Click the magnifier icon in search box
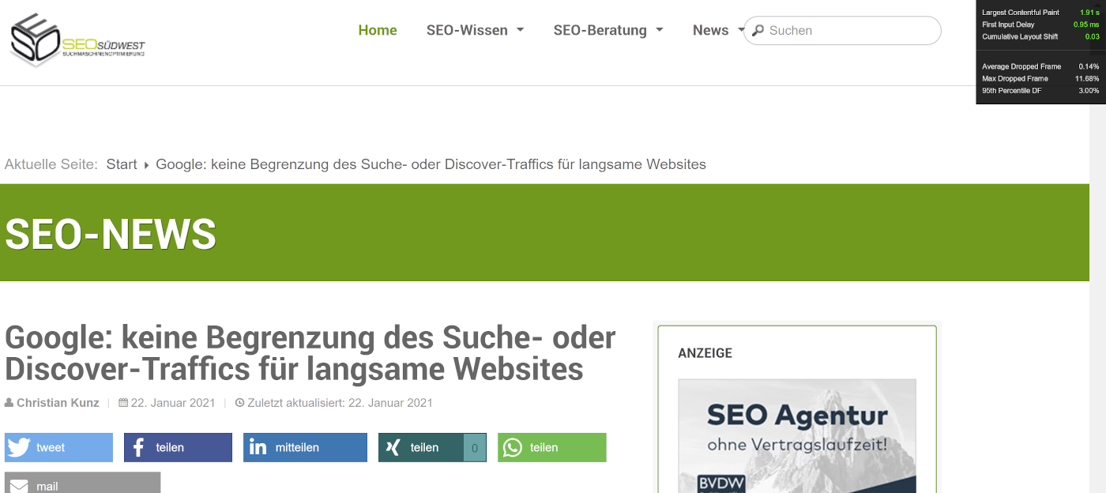Screen dimensions: 1106x493 coord(758,31)
